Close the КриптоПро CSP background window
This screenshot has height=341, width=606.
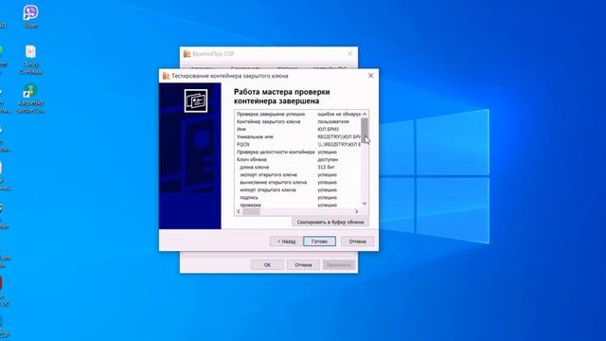click(349, 54)
